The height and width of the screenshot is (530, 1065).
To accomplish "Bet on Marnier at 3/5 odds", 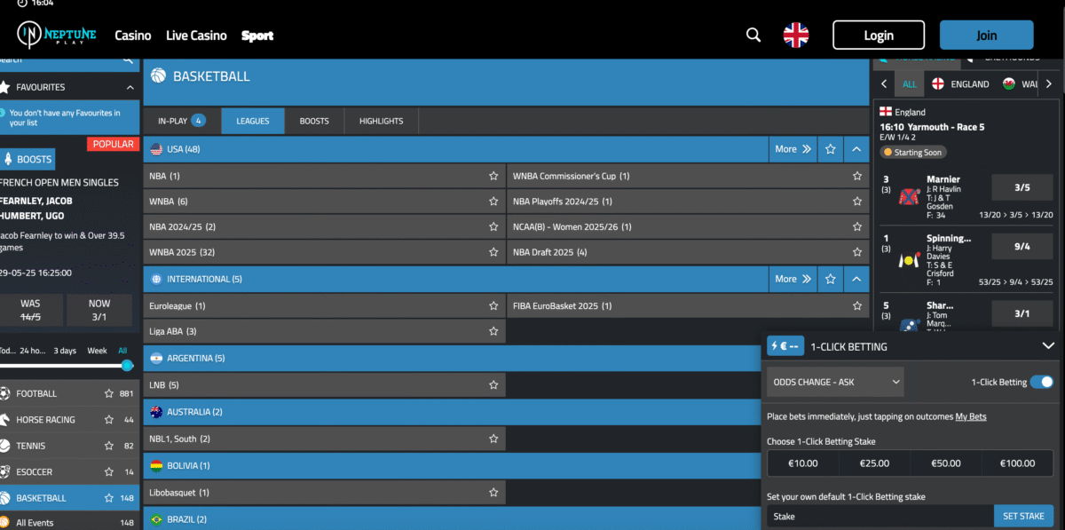I will click(x=1022, y=188).
